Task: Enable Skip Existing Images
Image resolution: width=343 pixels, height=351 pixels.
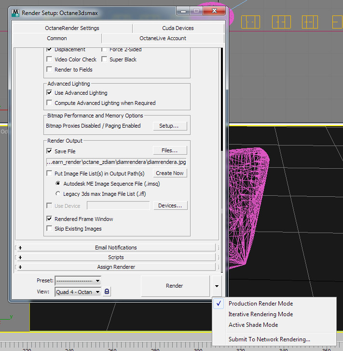Action: tap(49, 228)
